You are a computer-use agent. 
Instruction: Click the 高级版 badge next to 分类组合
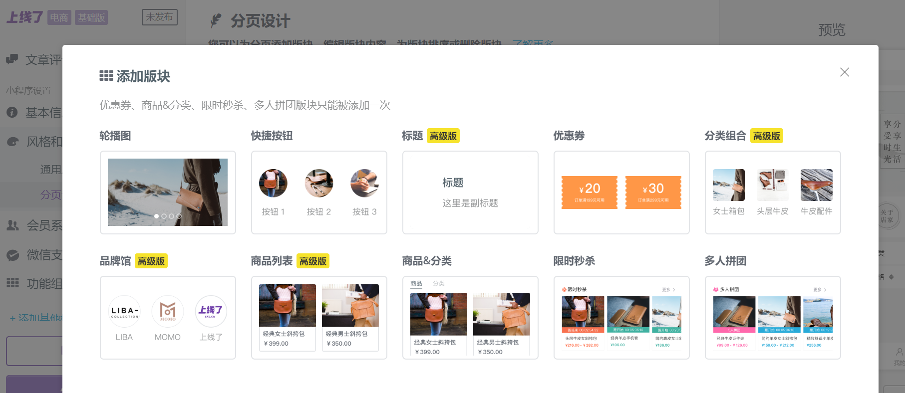pyautogui.click(x=767, y=136)
